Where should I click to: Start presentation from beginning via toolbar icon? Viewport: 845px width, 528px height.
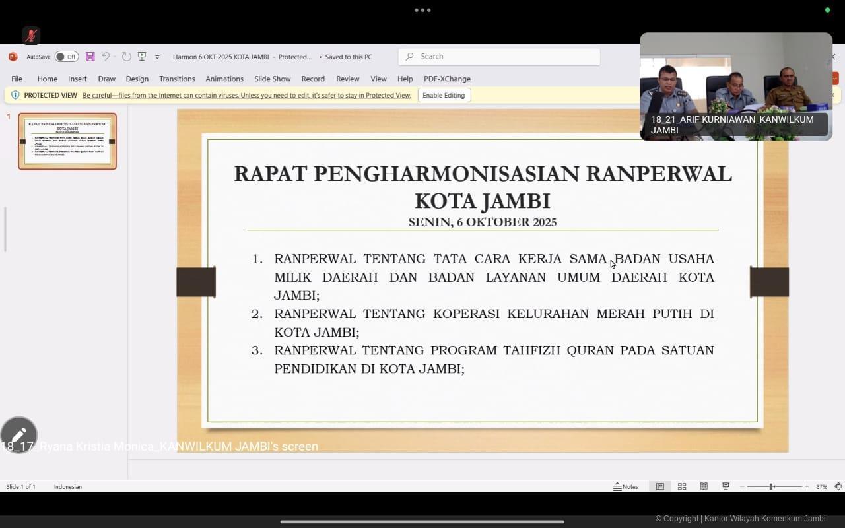(142, 57)
